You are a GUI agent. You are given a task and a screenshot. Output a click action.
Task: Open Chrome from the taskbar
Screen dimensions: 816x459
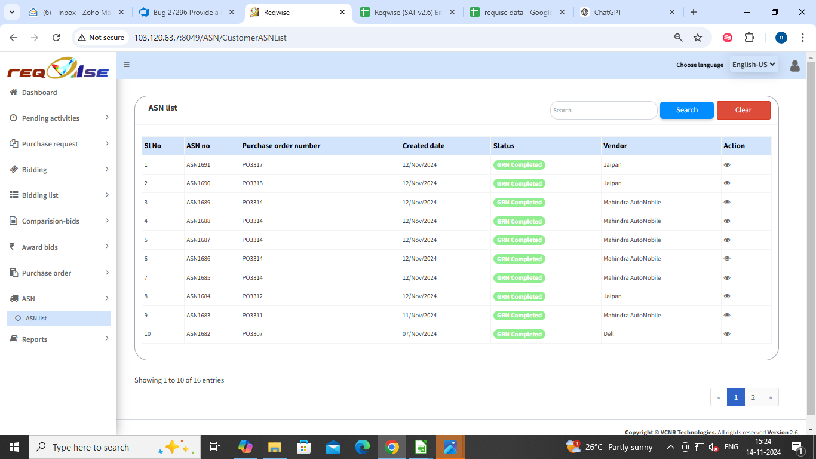[x=392, y=447]
